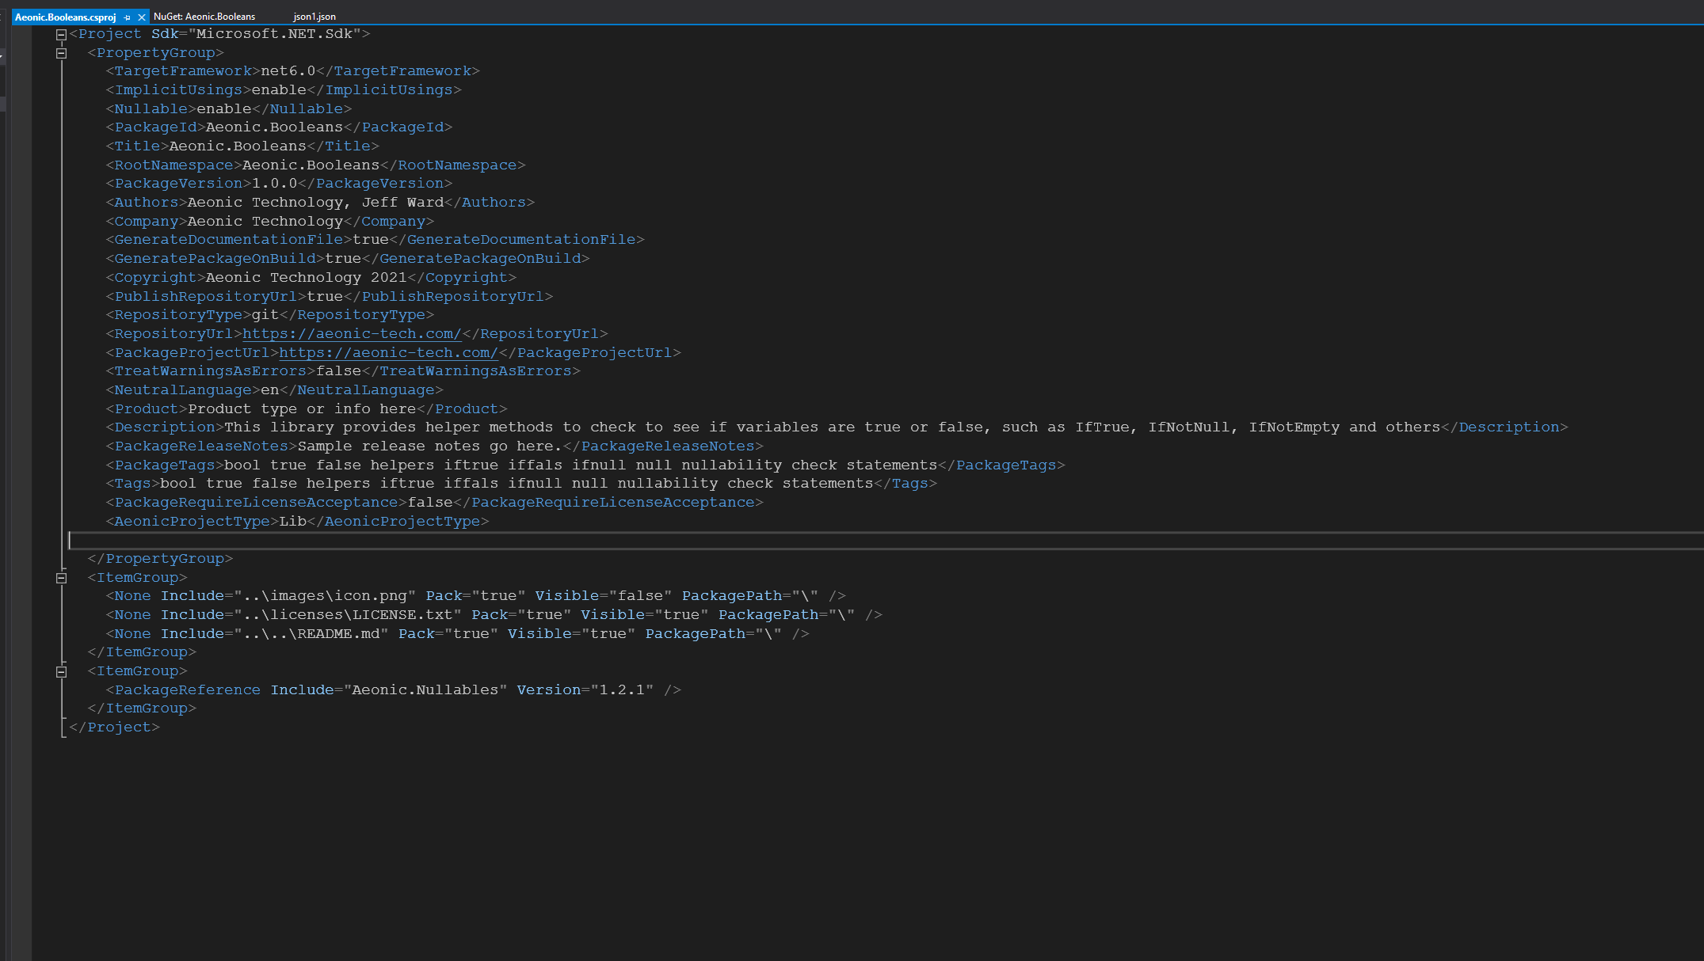Collapse the first ItemGroup section
The image size is (1704, 961).
60,577
